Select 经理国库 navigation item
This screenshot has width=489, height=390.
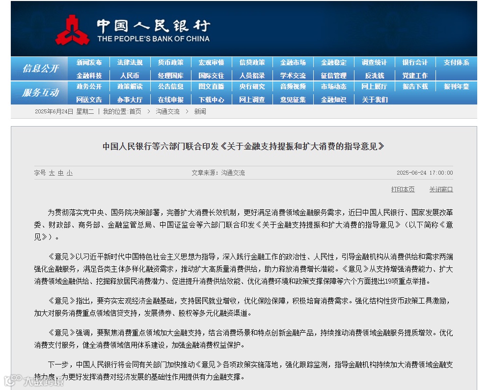click(x=170, y=76)
